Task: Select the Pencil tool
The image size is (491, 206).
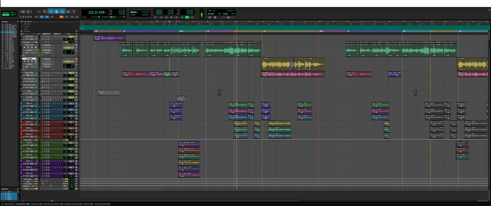Action: coord(74,12)
